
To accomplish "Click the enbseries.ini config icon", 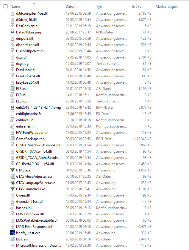I will (x=12, y=126).
